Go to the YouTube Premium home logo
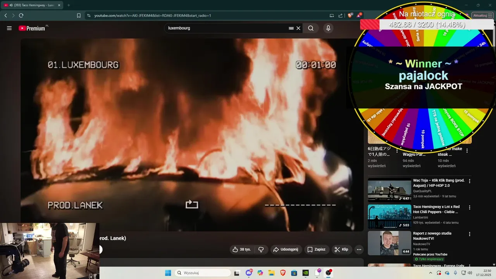 (32, 28)
